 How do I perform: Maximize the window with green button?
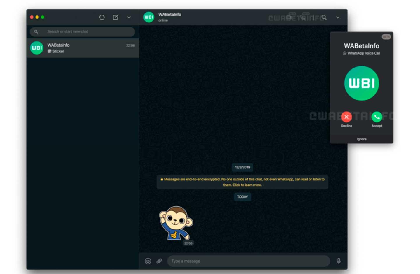tap(43, 17)
